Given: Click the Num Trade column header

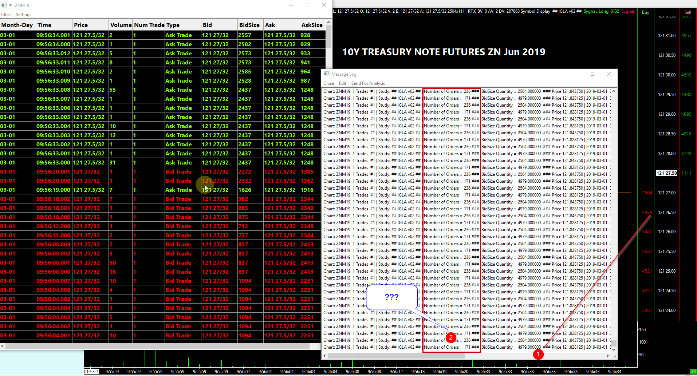Looking at the screenshot, I should [x=149, y=25].
